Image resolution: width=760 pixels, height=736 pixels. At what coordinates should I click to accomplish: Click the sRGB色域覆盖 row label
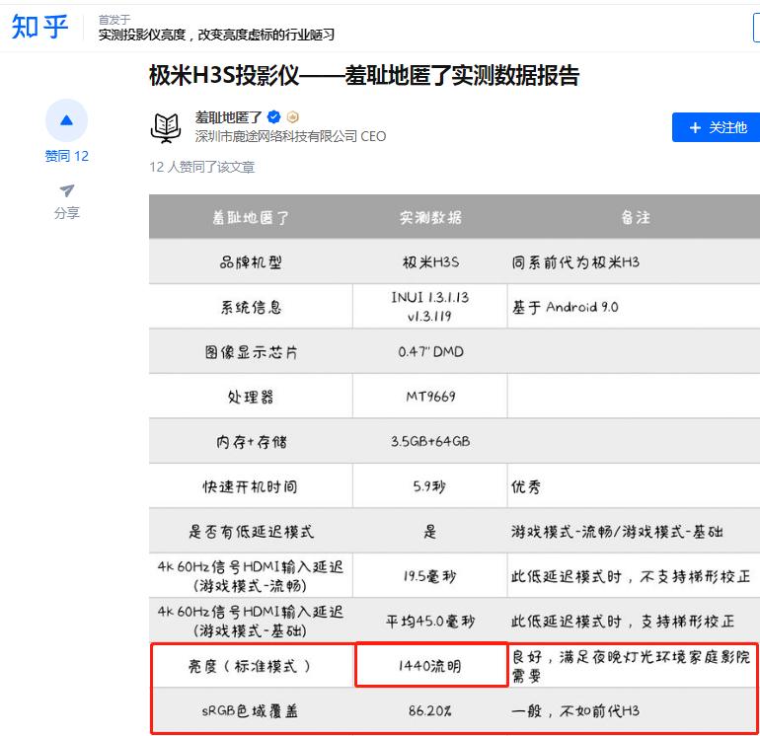click(x=250, y=710)
